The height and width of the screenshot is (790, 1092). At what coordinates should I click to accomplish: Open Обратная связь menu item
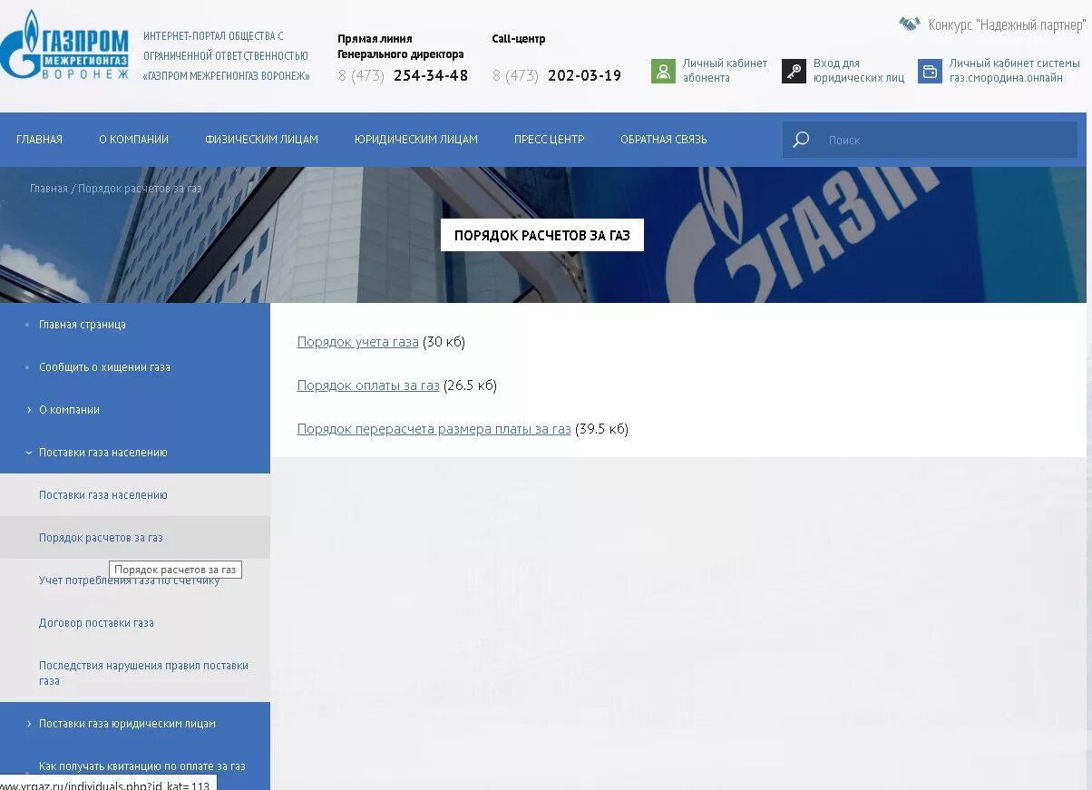pos(663,140)
